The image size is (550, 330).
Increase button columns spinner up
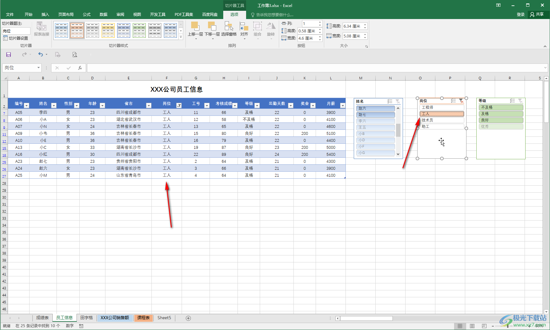320,22
